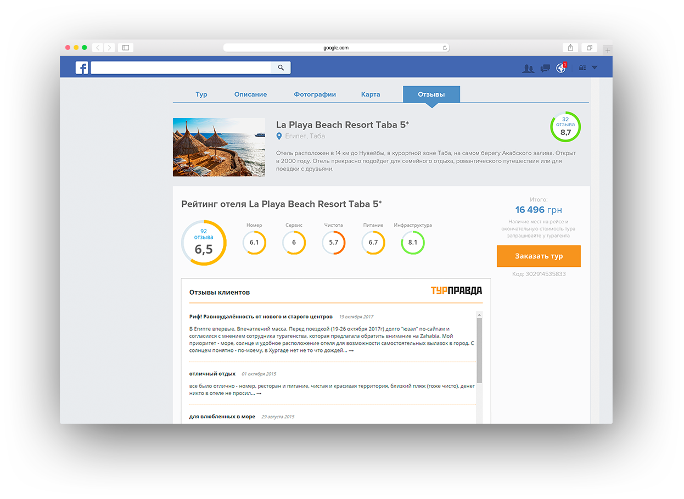Click the Safari show tabs icon
This screenshot has width=684, height=499.
[x=589, y=48]
